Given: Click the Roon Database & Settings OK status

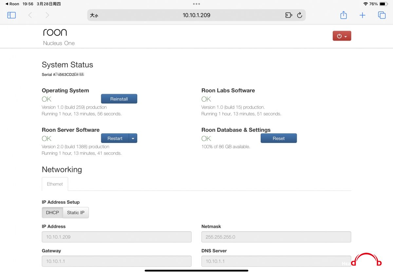Looking at the screenshot, I should click(x=206, y=138).
